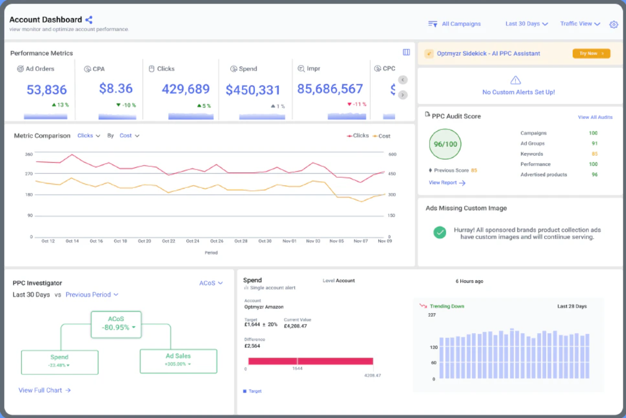626x418 pixels.
Task: Toggle the Cost series in the chart legend
Action: (382, 136)
